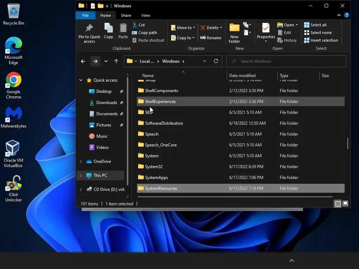Open Downloads in Quick access
The height and width of the screenshot is (269, 359).
tap(107, 103)
